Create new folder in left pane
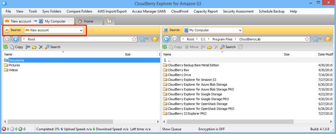This screenshot has width=336, height=134. pos(34,47)
